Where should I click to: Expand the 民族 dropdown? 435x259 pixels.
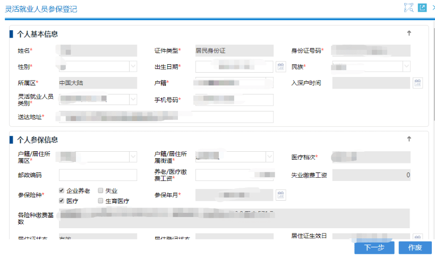(x=406, y=66)
